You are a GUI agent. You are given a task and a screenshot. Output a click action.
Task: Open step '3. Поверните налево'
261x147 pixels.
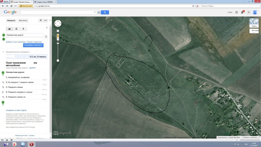point(14,87)
